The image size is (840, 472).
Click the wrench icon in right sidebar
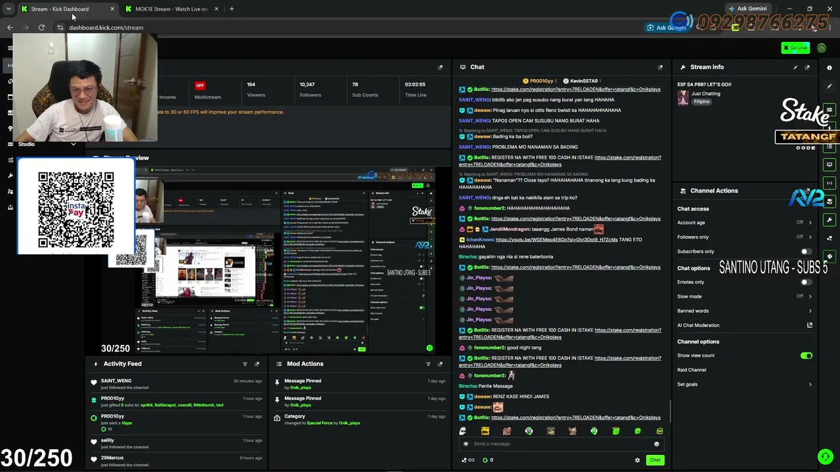coord(829,220)
